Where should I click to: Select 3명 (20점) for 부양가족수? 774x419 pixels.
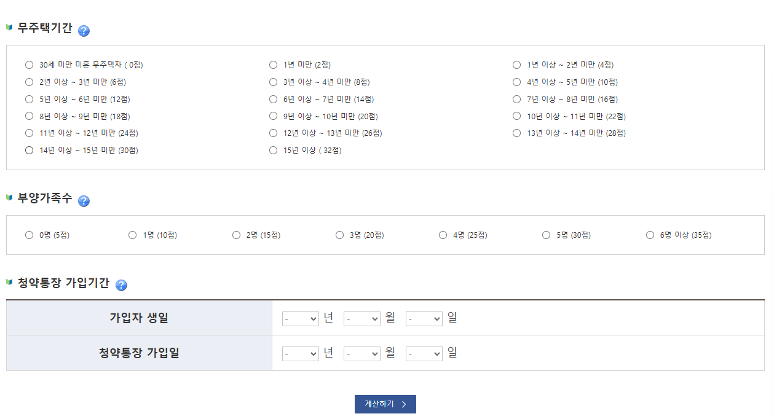pyautogui.click(x=339, y=234)
